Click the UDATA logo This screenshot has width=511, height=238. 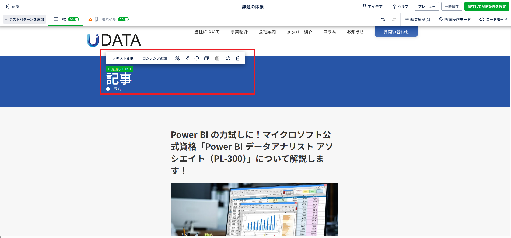114,40
